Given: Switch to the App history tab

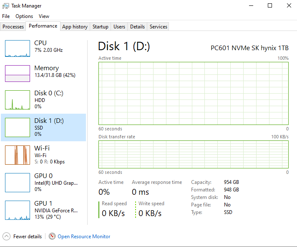Looking at the screenshot, I should pos(75,27).
